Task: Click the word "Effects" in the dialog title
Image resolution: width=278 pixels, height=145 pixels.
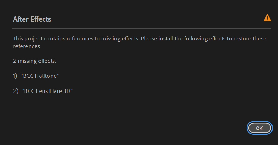Action: [x=41, y=19]
